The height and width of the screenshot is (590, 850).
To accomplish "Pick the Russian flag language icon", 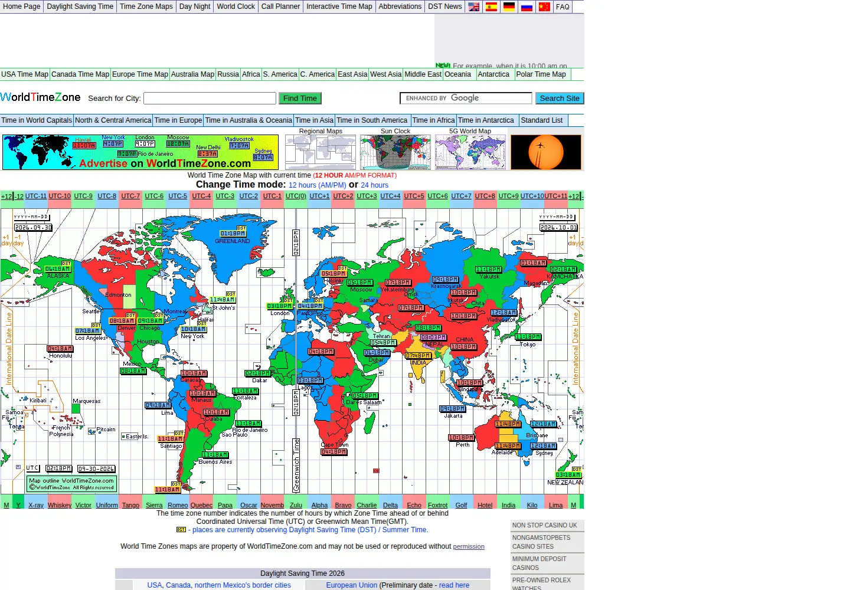I will [x=527, y=6].
